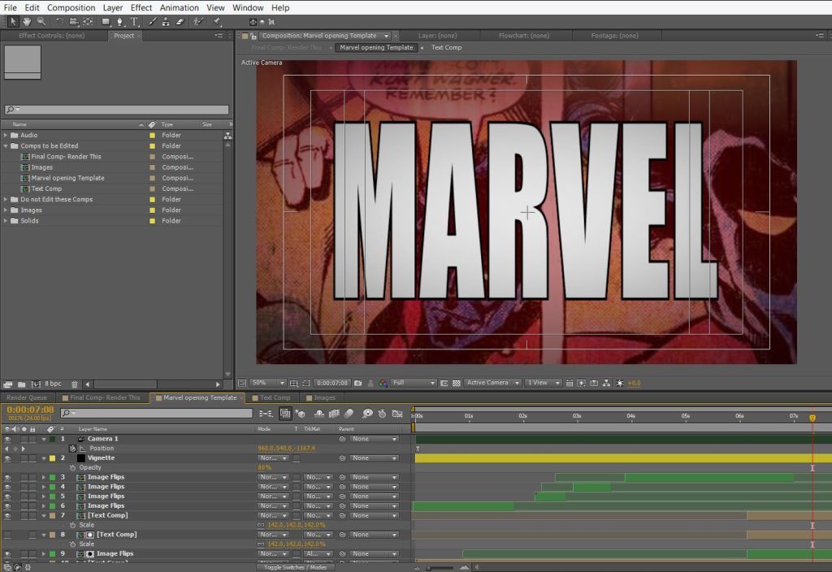Image resolution: width=832 pixels, height=572 pixels.
Task: Click current time 0:00:07:08 in timeline
Action: click(x=30, y=409)
